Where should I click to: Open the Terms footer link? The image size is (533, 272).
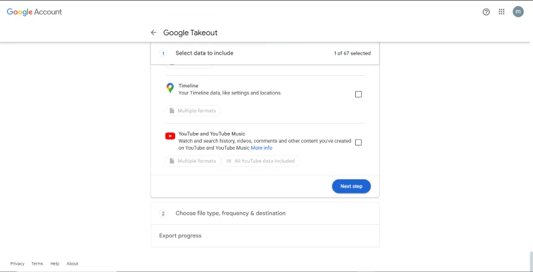pyautogui.click(x=37, y=263)
